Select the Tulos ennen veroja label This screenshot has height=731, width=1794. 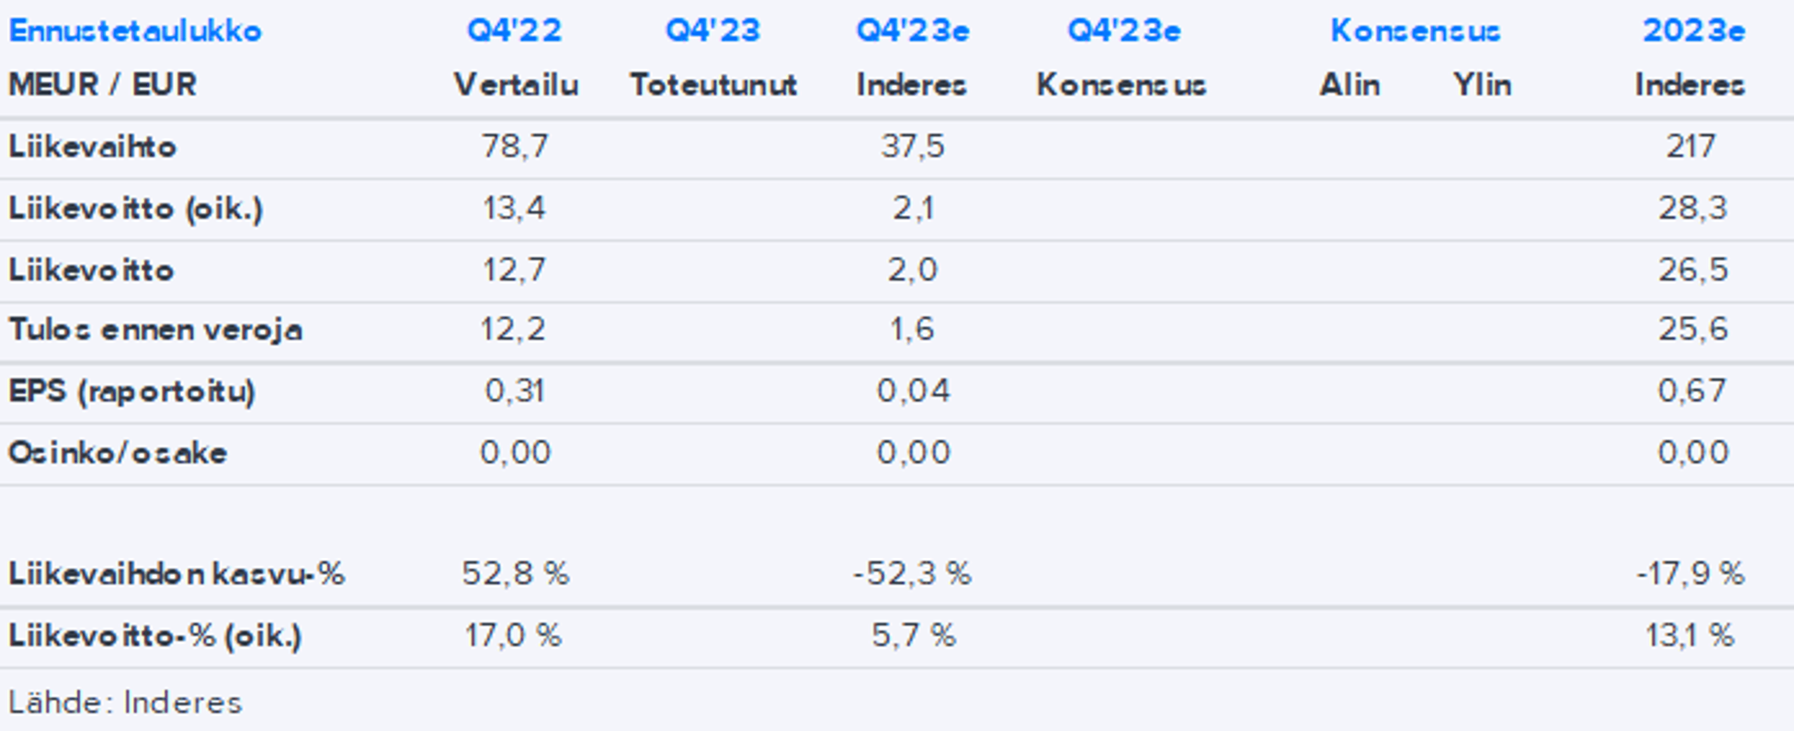(x=155, y=330)
